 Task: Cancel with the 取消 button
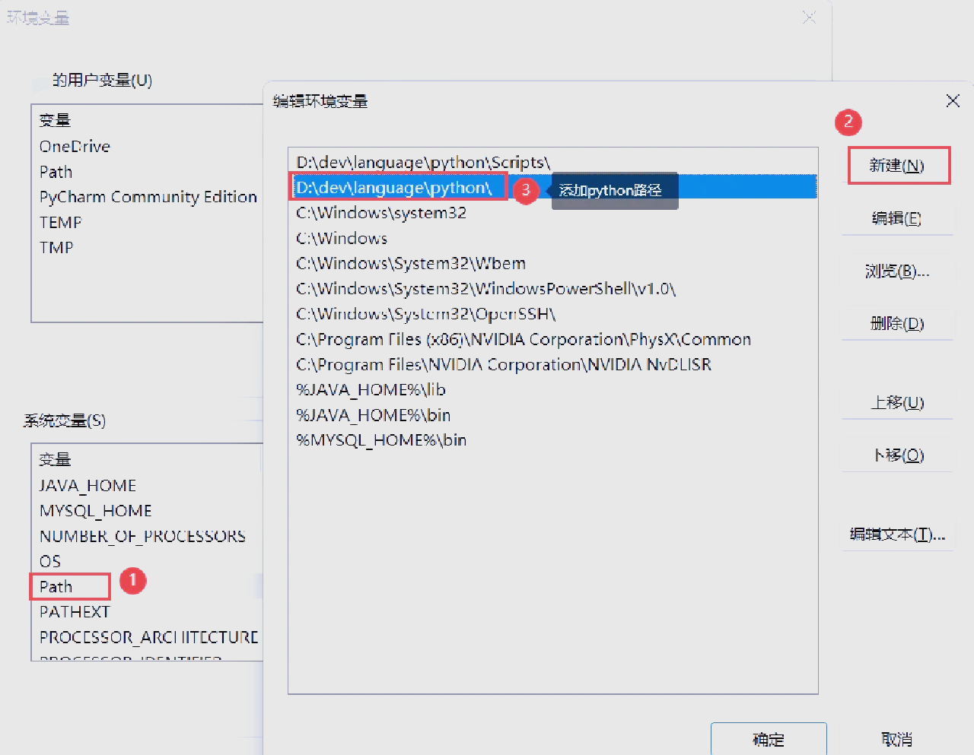pos(896,739)
